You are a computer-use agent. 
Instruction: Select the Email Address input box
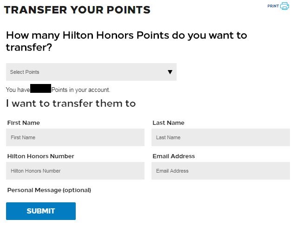click(220, 171)
